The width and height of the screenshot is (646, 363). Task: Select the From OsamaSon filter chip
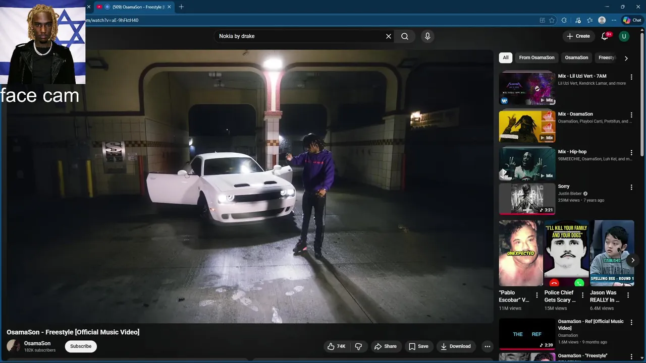[536, 57]
